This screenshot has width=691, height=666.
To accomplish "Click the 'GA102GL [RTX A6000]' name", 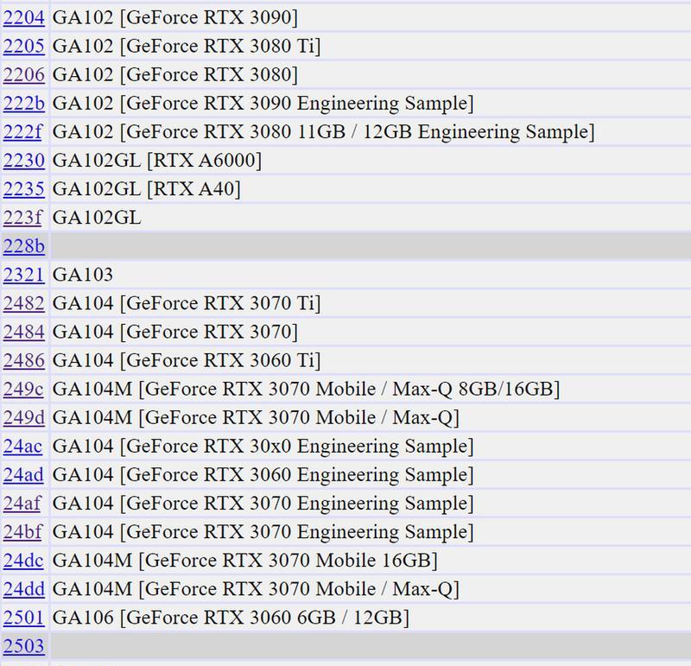I will (x=157, y=161).
